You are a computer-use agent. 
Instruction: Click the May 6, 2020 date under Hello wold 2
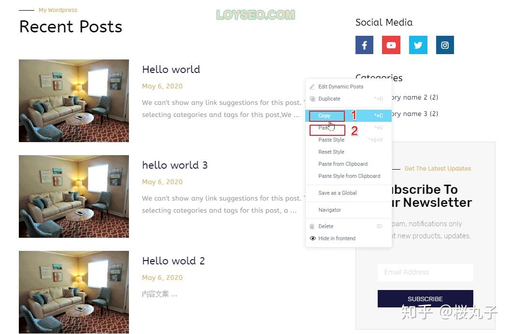coord(162,278)
